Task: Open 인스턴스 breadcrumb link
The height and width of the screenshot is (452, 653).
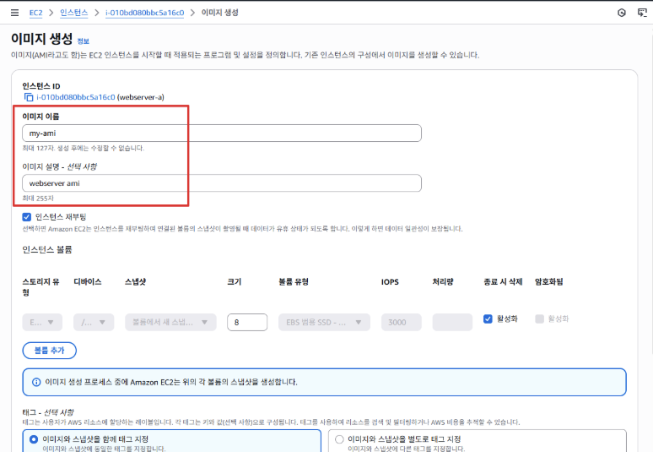Action: click(x=73, y=13)
